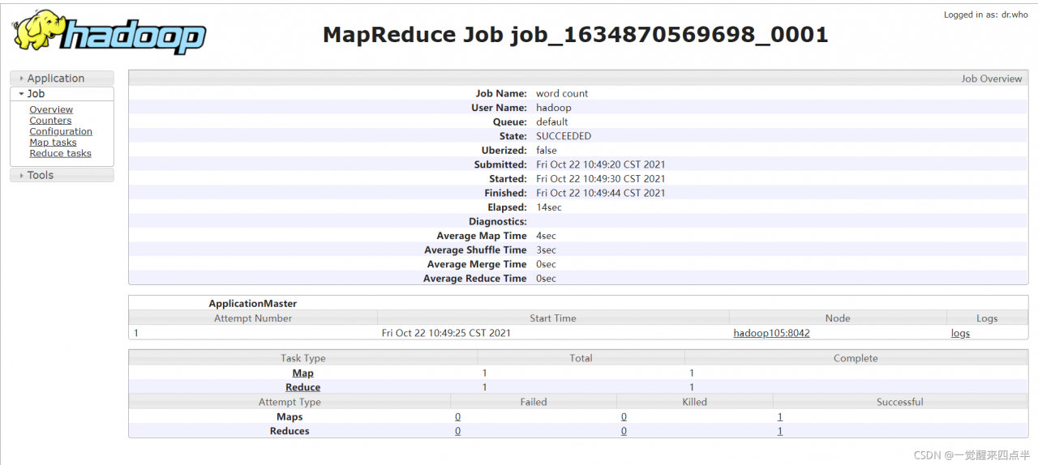Open the hadoop105:8042 node link
This screenshot has height=465, width=1038.
pos(771,333)
